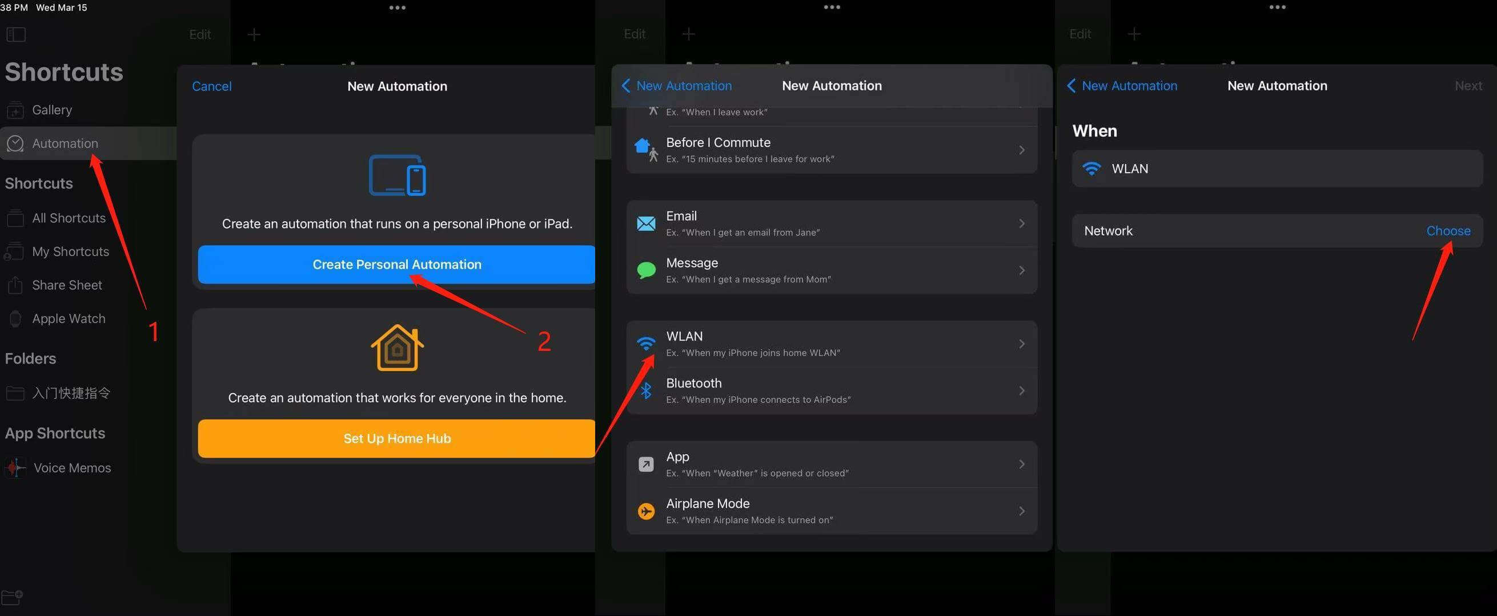Expand Airplane Mode row chevron
The image size is (1497, 616).
[x=1022, y=511]
